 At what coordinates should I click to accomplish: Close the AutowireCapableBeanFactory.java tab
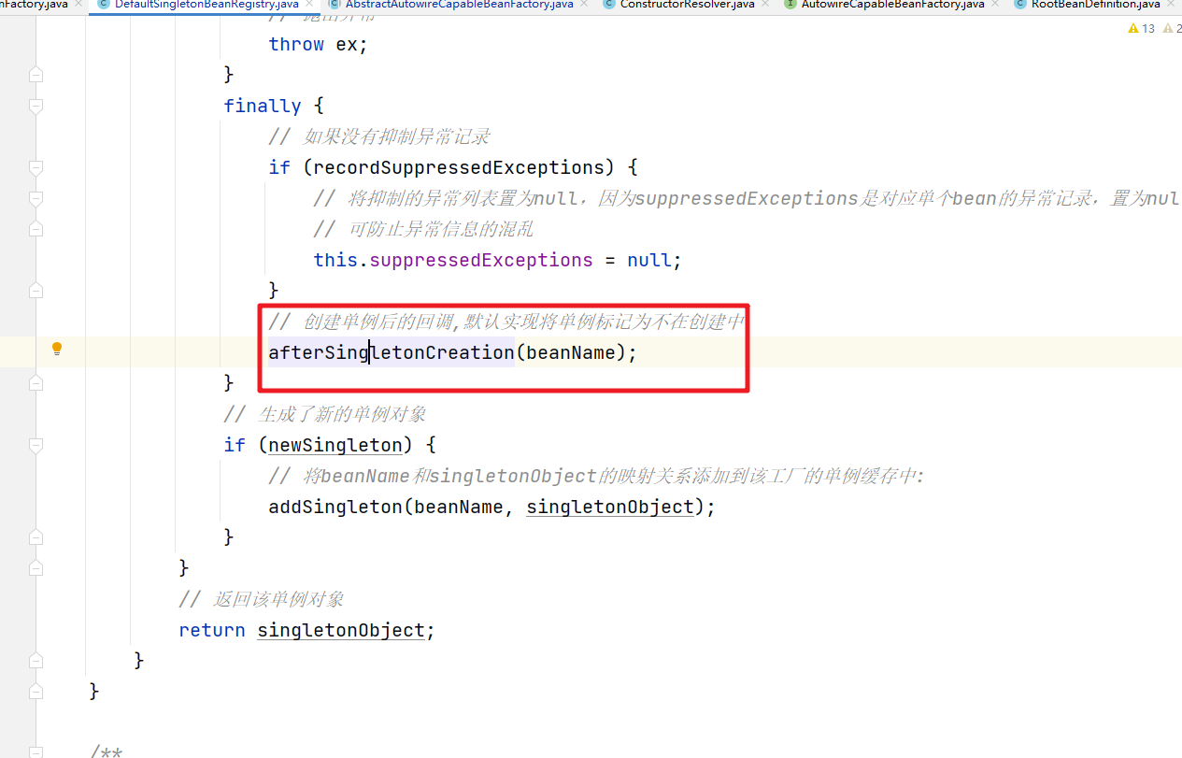(996, 5)
